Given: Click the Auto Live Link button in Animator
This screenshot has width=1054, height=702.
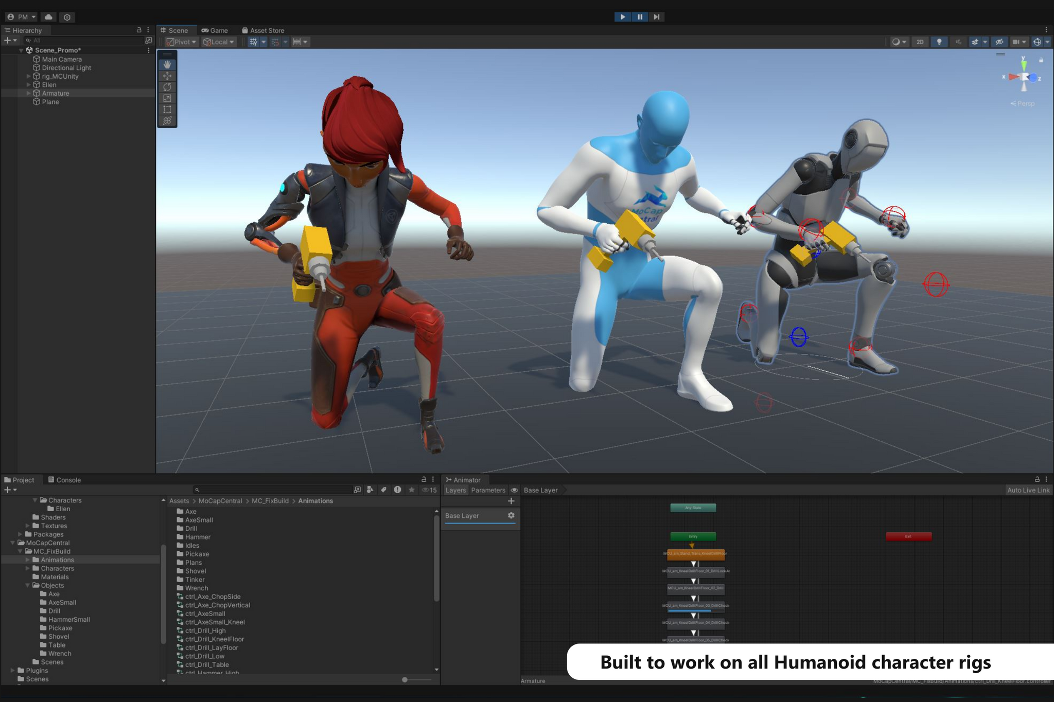Looking at the screenshot, I should [1028, 490].
